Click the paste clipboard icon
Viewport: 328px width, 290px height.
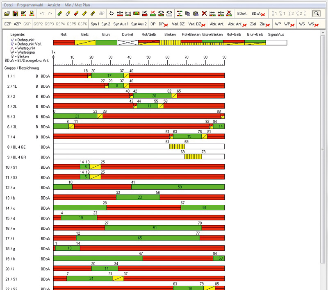[x=196, y=14]
